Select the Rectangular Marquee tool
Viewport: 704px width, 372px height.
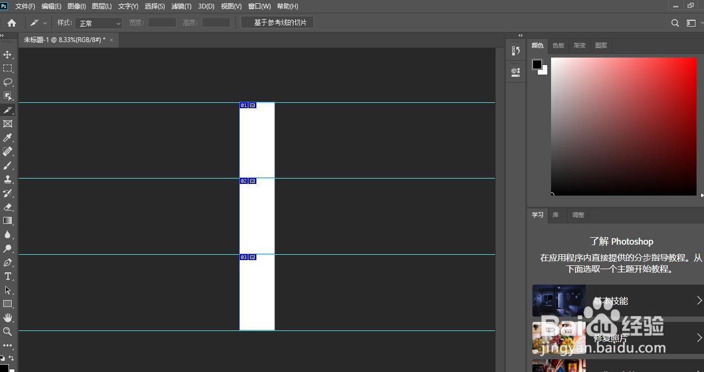(7, 68)
